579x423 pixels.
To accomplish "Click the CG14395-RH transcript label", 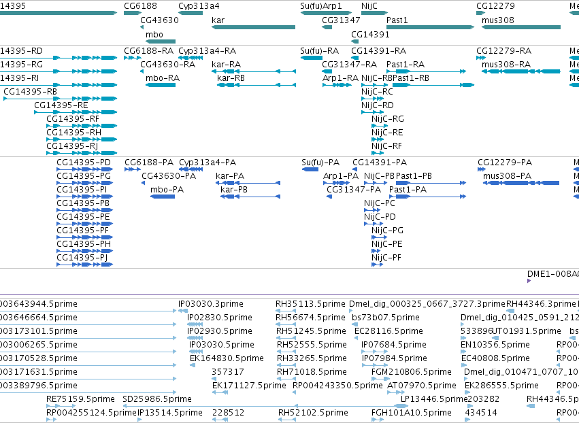I will 74,133.
